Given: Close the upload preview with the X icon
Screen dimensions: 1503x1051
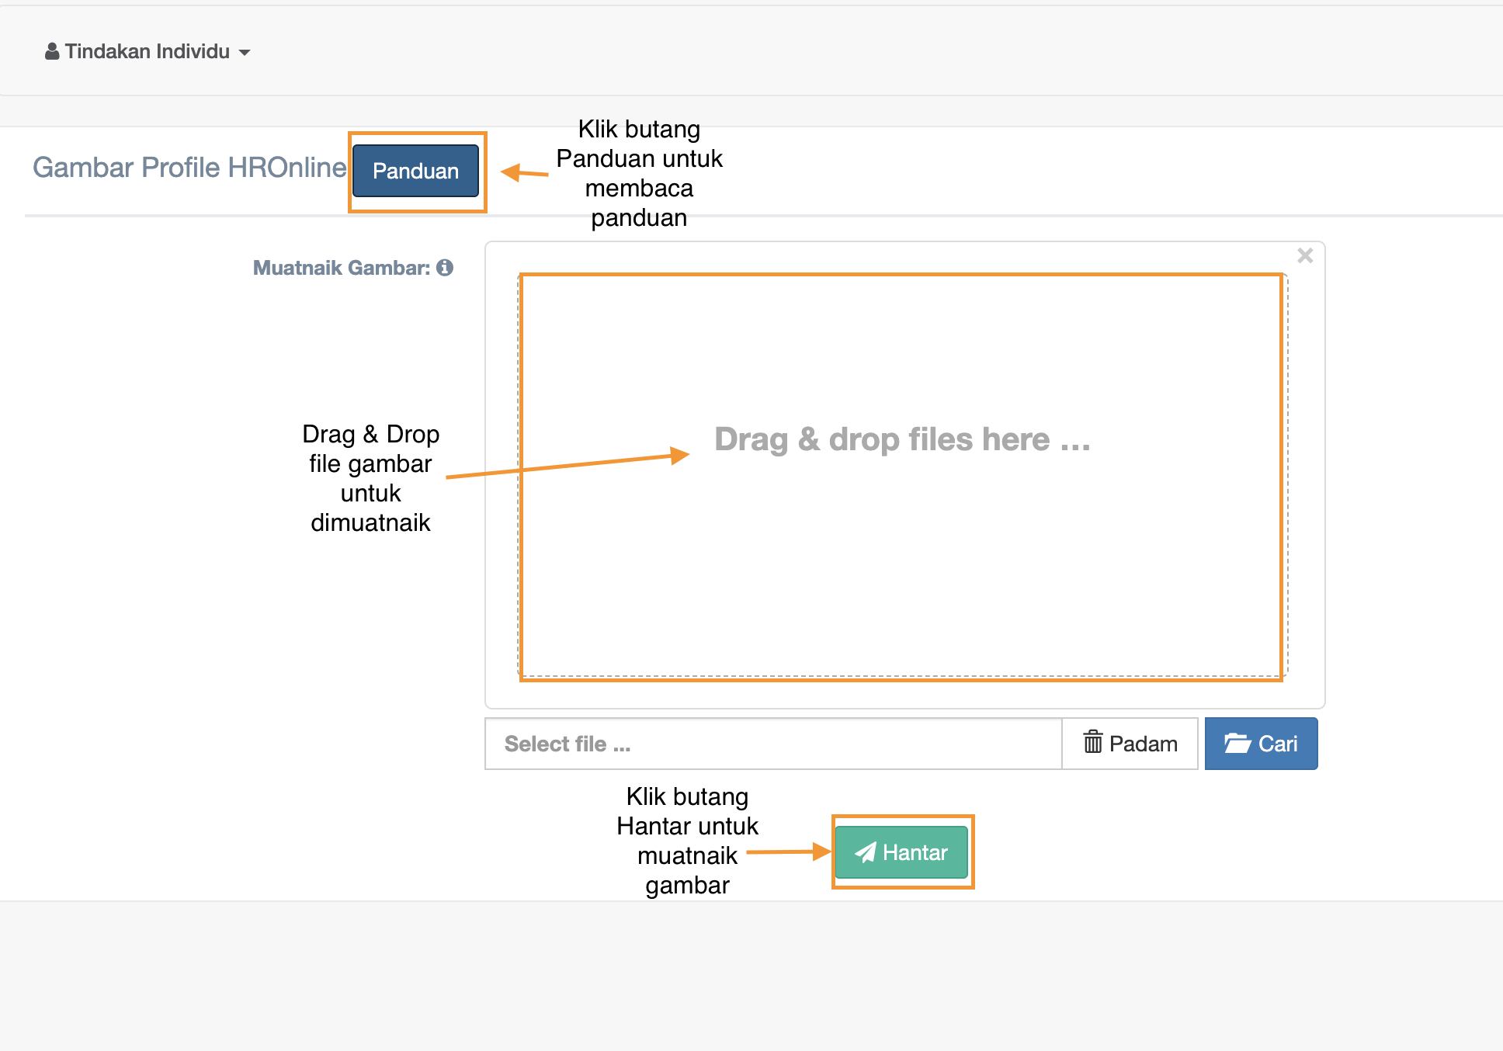Looking at the screenshot, I should coord(1305,256).
